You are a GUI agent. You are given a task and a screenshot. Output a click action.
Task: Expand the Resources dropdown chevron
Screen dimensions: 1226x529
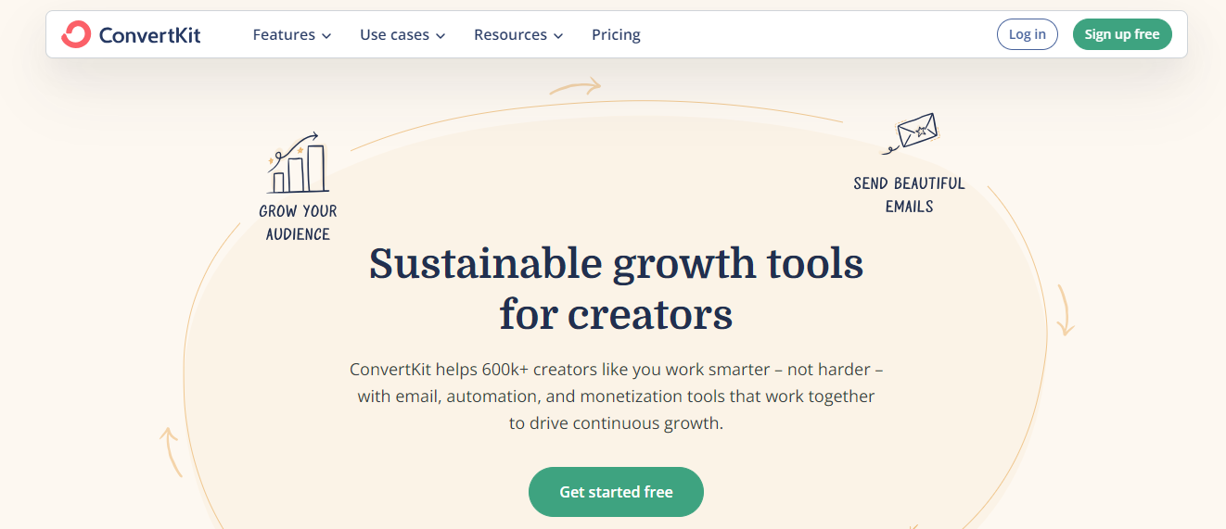558,36
